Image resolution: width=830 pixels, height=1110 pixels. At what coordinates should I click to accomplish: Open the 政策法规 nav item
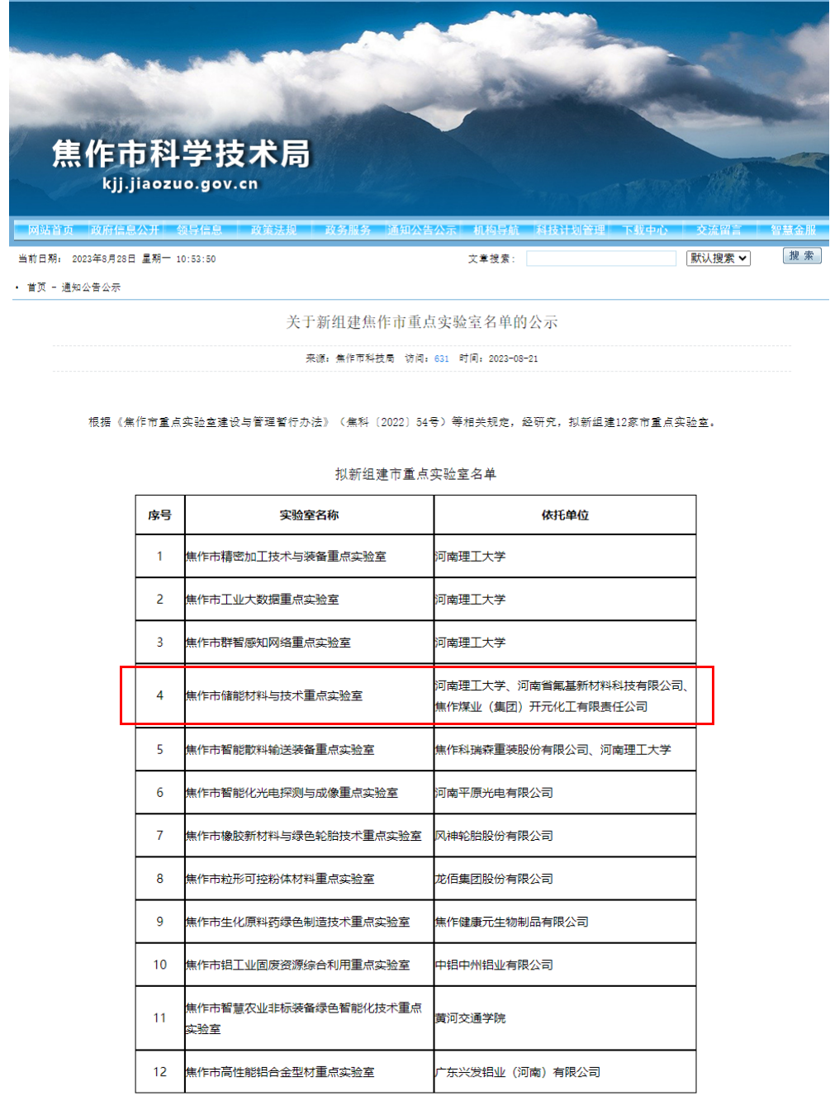pyautogui.click(x=273, y=230)
